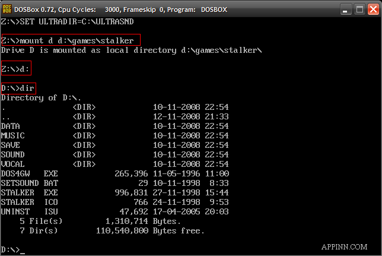The height and width of the screenshot is (256, 382).
Task: Click the 27-11-1998 15:44 date
Action: point(191,193)
